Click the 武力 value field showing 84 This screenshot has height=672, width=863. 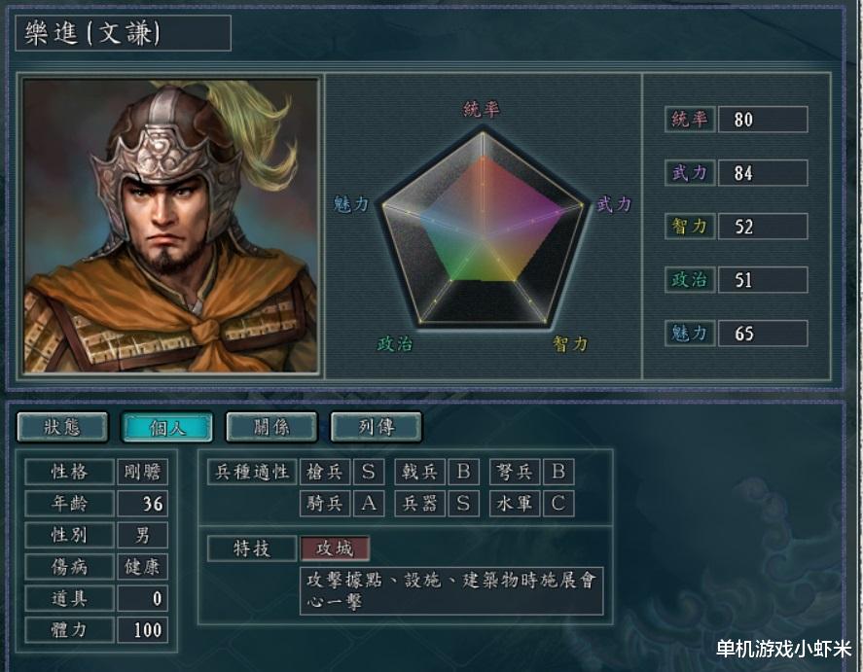point(763,173)
